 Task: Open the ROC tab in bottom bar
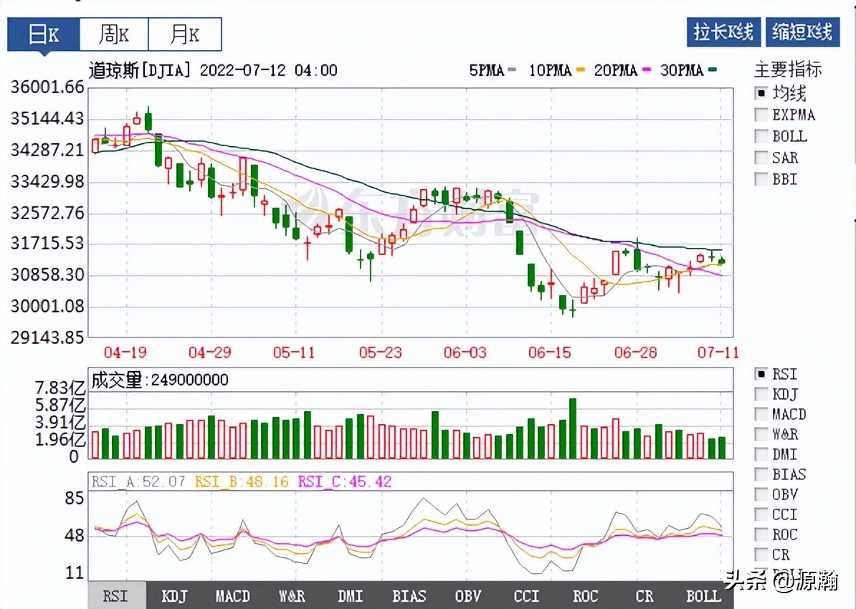[x=585, y=595]
